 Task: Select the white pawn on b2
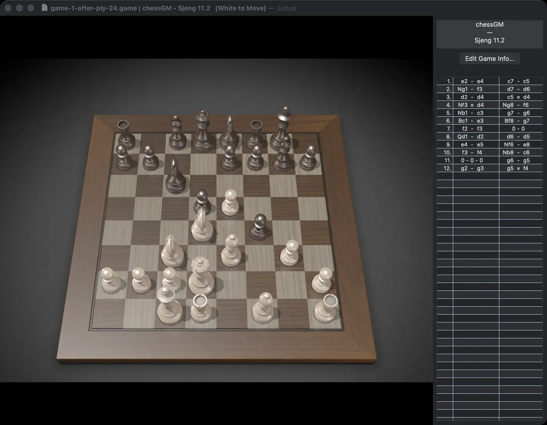[141, 280]
